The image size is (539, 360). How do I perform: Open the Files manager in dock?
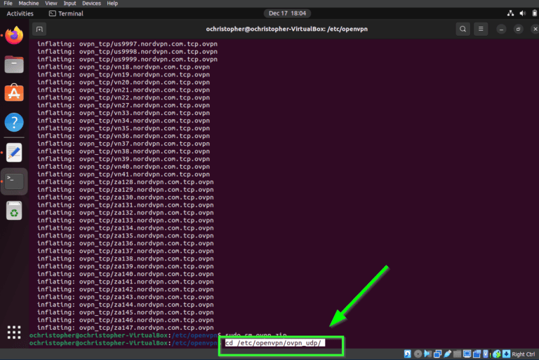pos(14,65)
